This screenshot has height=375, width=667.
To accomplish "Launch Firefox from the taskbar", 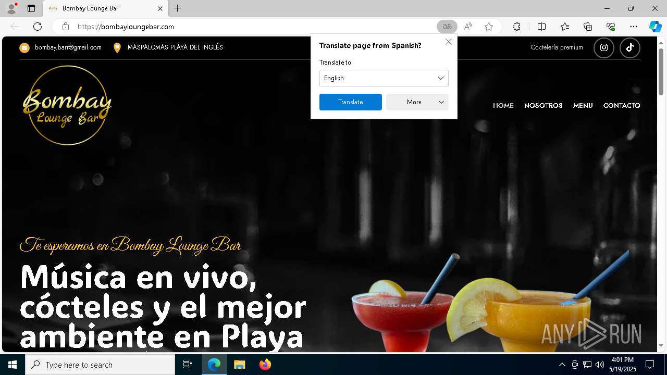I will click(265, 365).
